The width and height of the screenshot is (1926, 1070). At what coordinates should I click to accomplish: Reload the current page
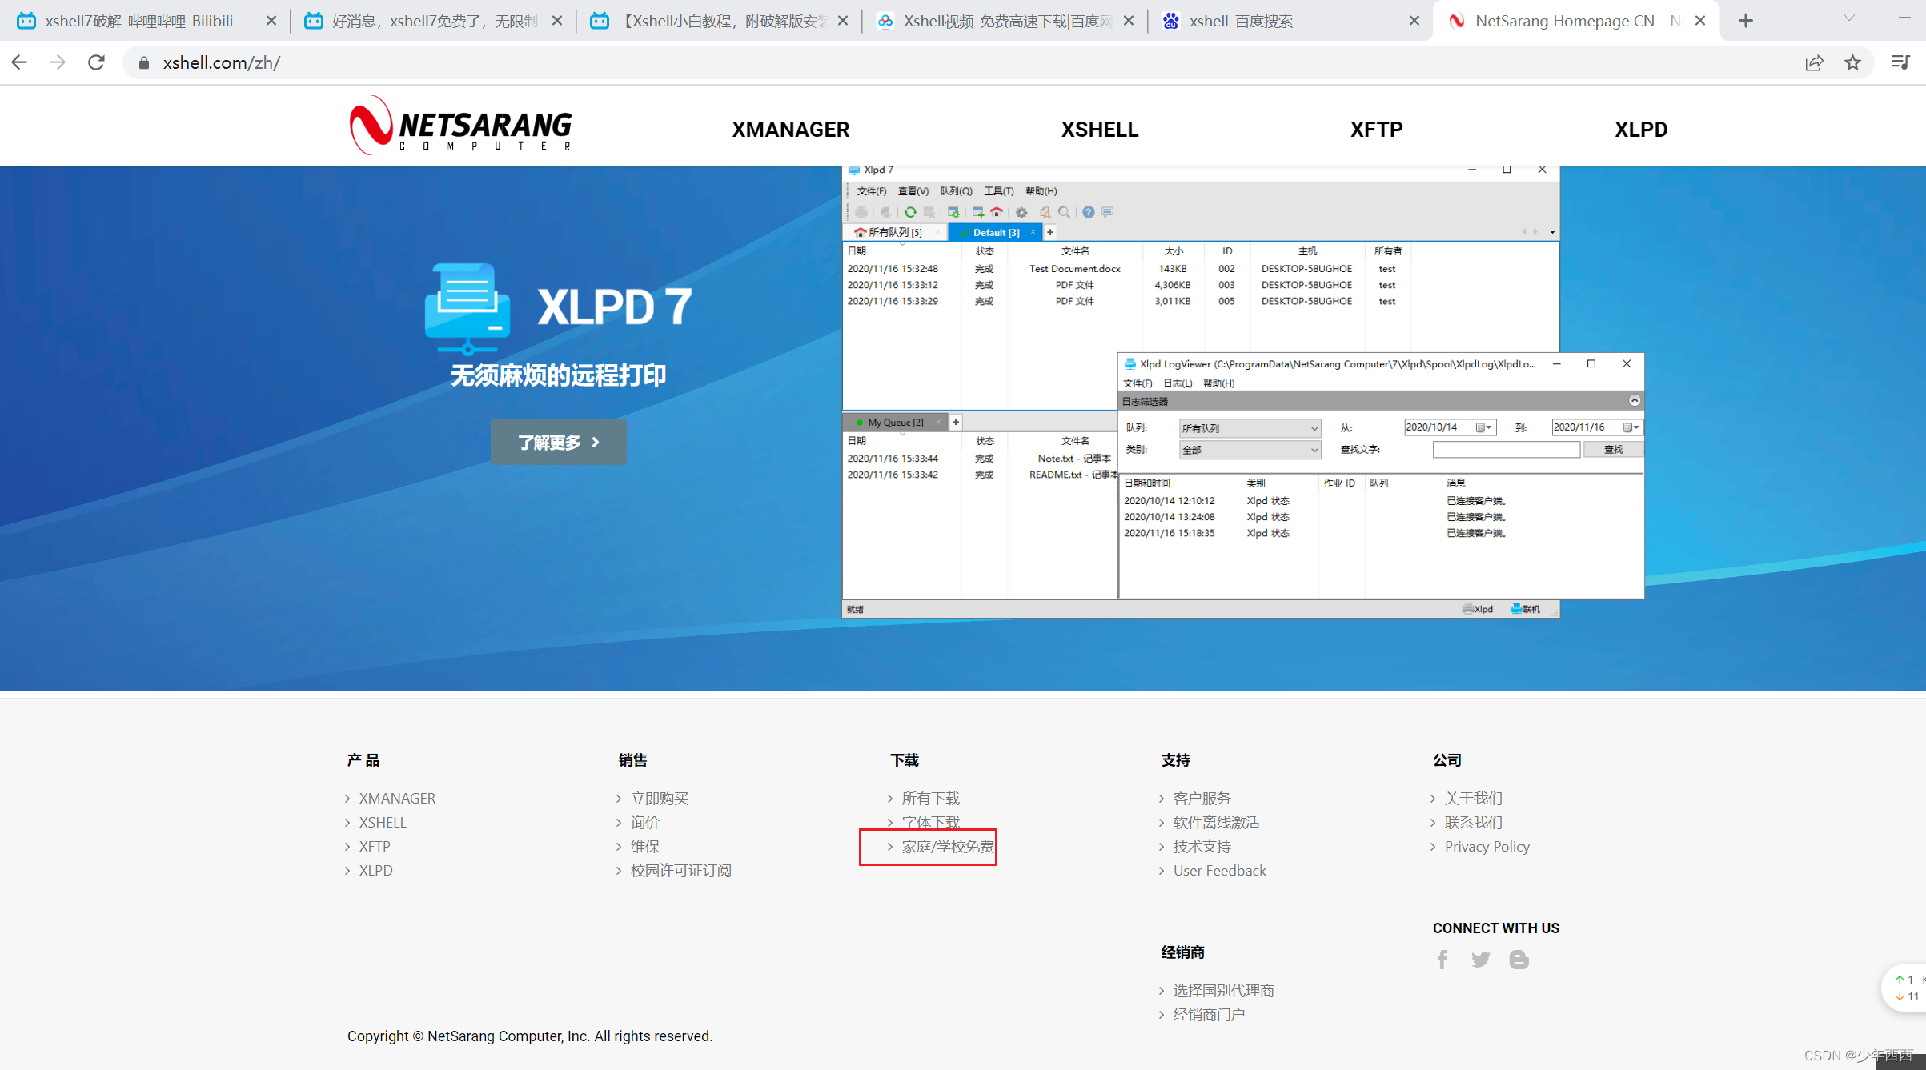[x=96, y=62]
